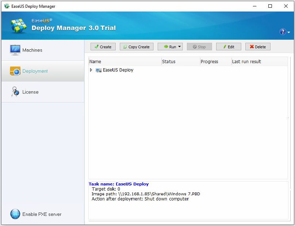Image resolution: width=295 pixels, height=226 pixels.
Task: Create a new deployment task
Action: [x=103, y=47]
